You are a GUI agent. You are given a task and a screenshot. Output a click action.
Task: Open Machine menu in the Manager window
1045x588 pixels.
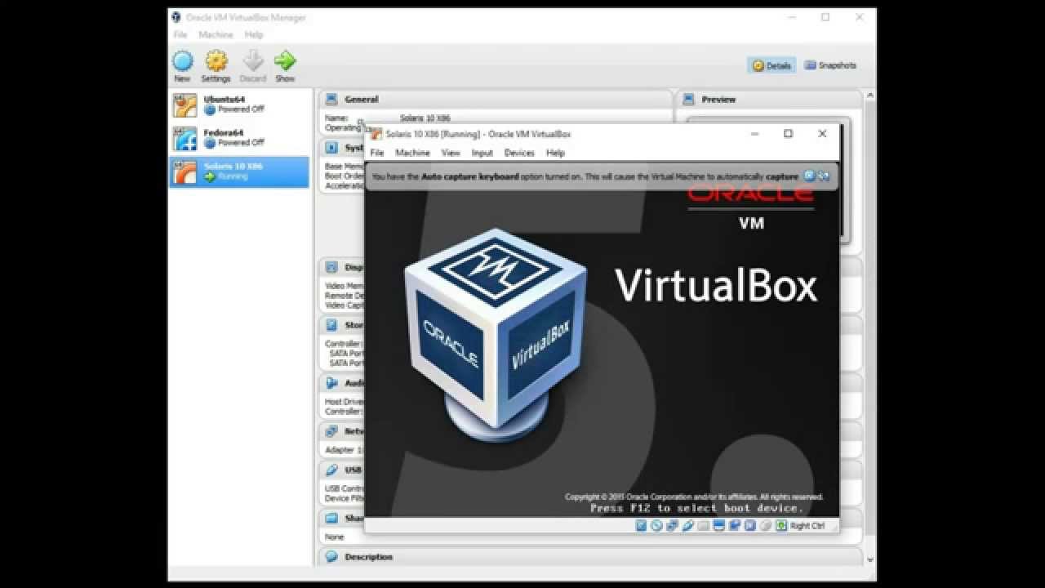(216, 35)
